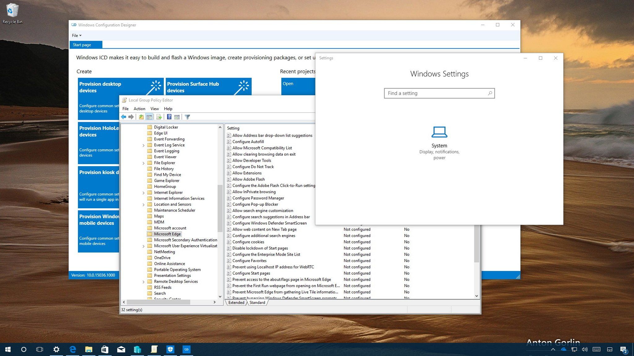This screenshot has width=634, height=356.
Task: Click the volume speaker icon in system tray
Action: pyautogui.click(x=585, y=350)
